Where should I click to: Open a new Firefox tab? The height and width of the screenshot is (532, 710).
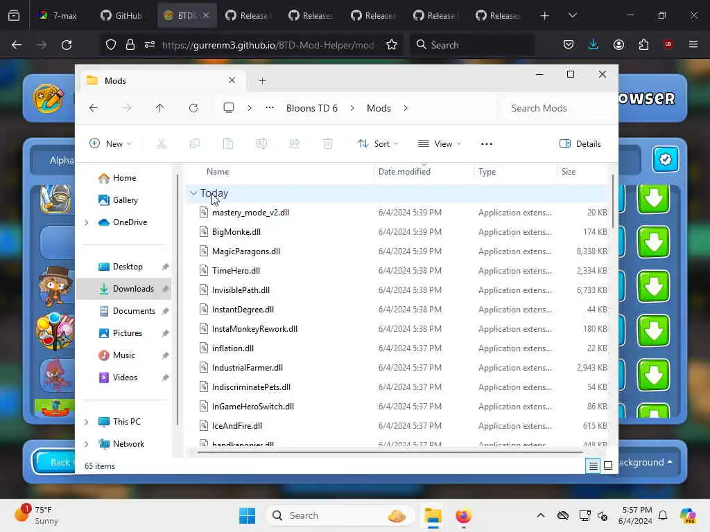[545, 16]
